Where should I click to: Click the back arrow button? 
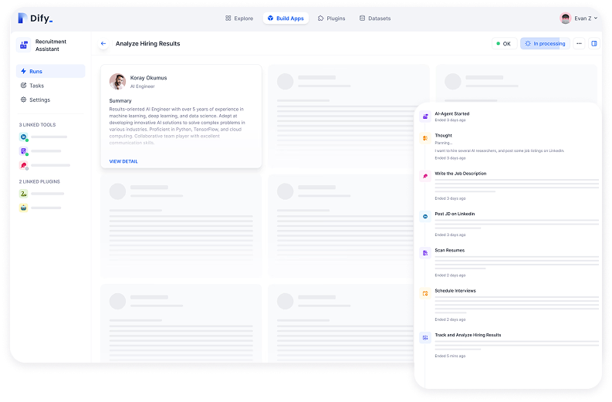103,44
